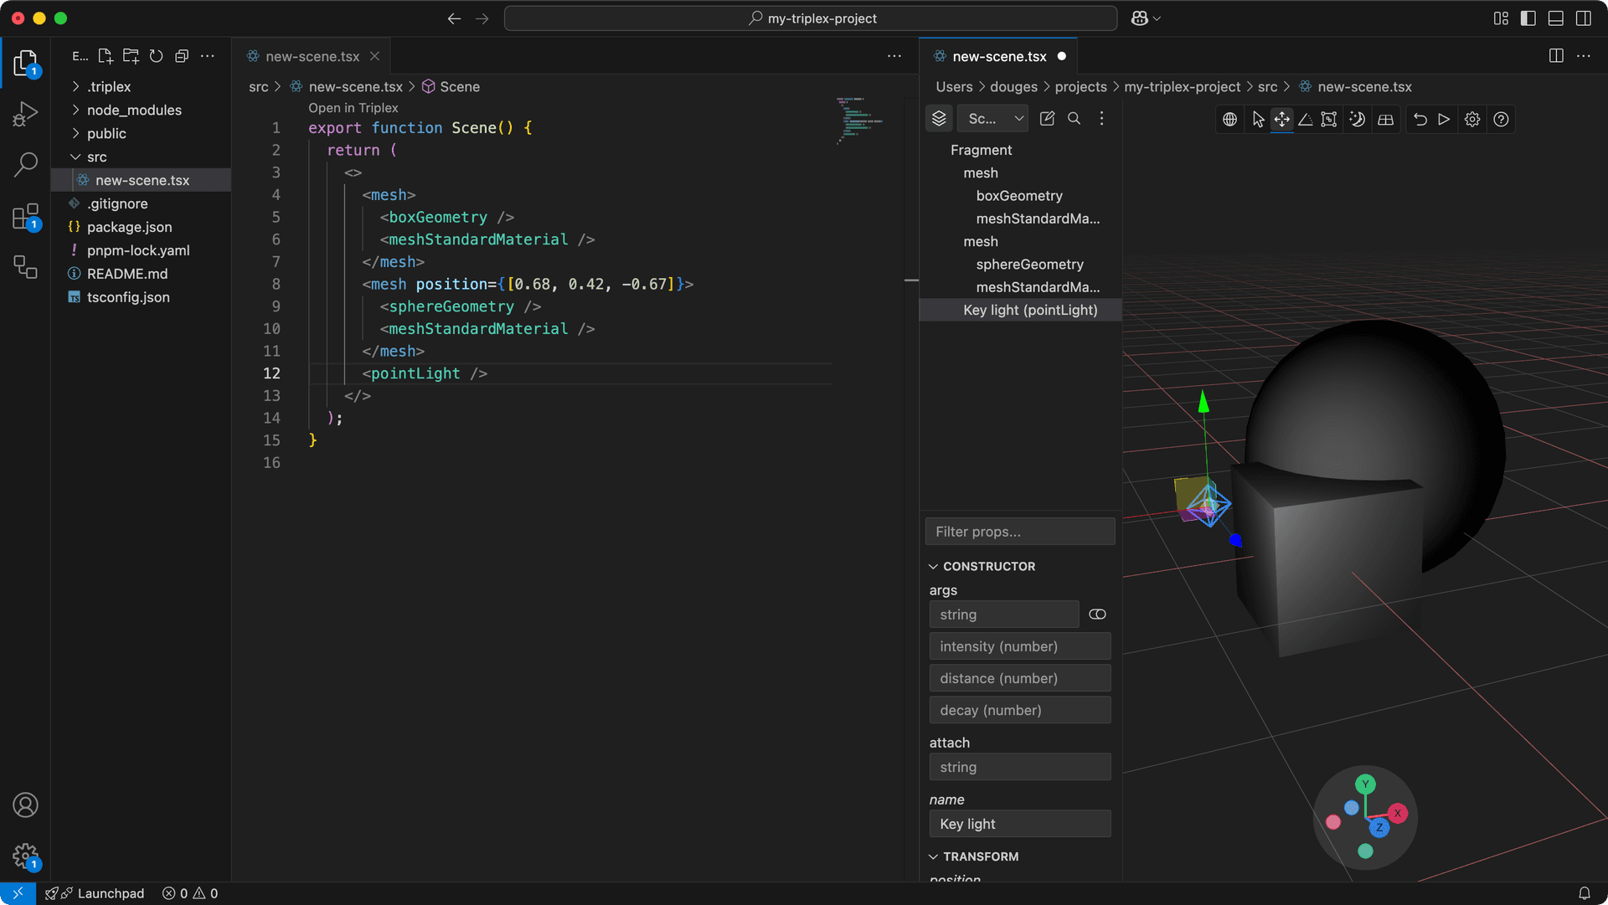Image resolution: width=1608 pixels, height=905 pixels.
Task: Open the scene settings gear icon
Action: point(1472,119)
